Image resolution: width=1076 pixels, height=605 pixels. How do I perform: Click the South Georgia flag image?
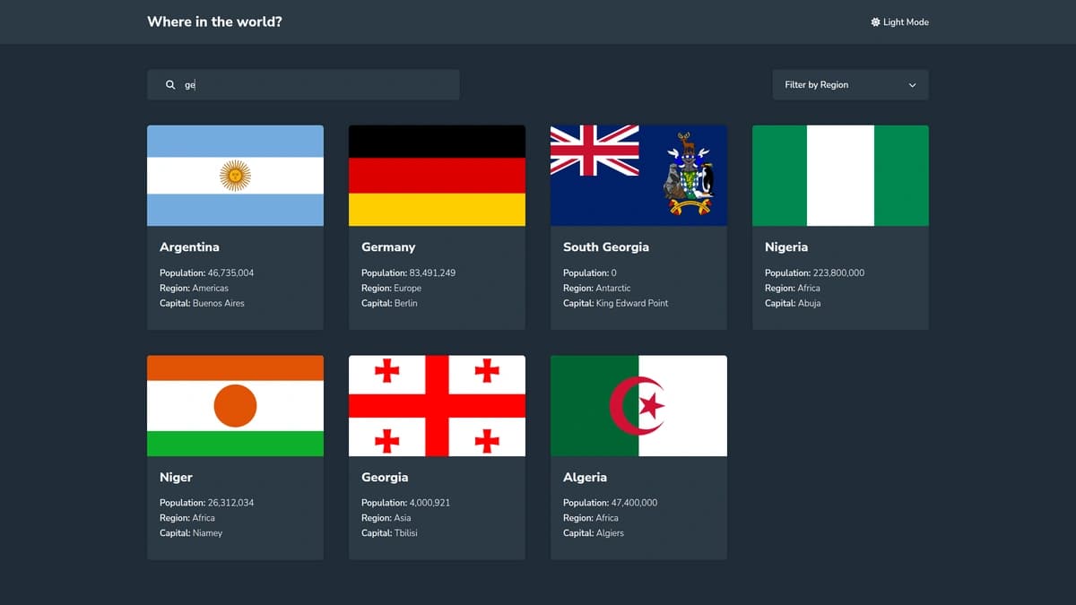638,175
